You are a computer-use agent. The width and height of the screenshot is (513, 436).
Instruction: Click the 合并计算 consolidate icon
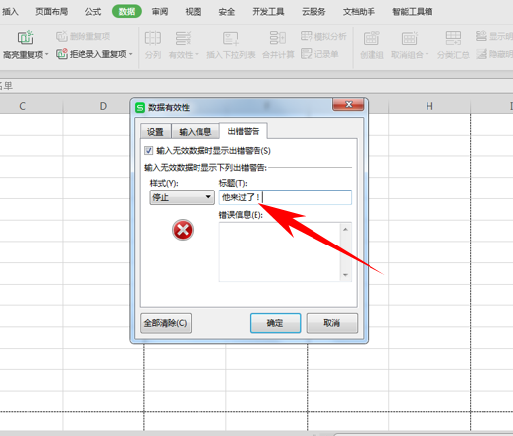pos(278,38)
